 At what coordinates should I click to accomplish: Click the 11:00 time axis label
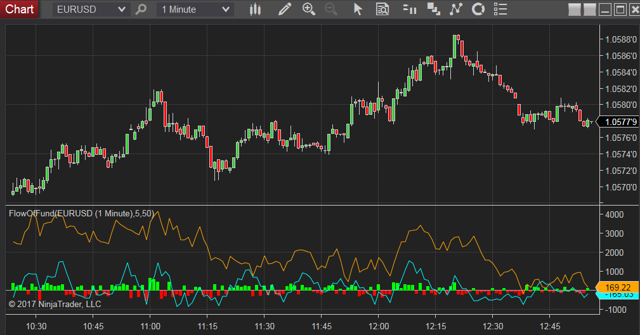150,326
